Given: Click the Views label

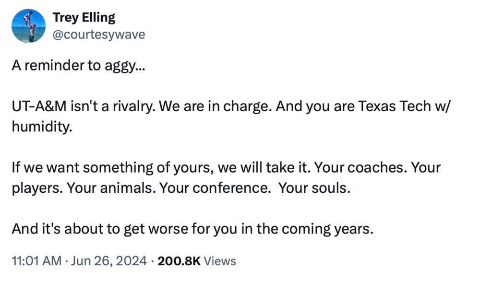Looking at the screenshot, I should click(x=220, y=261).
